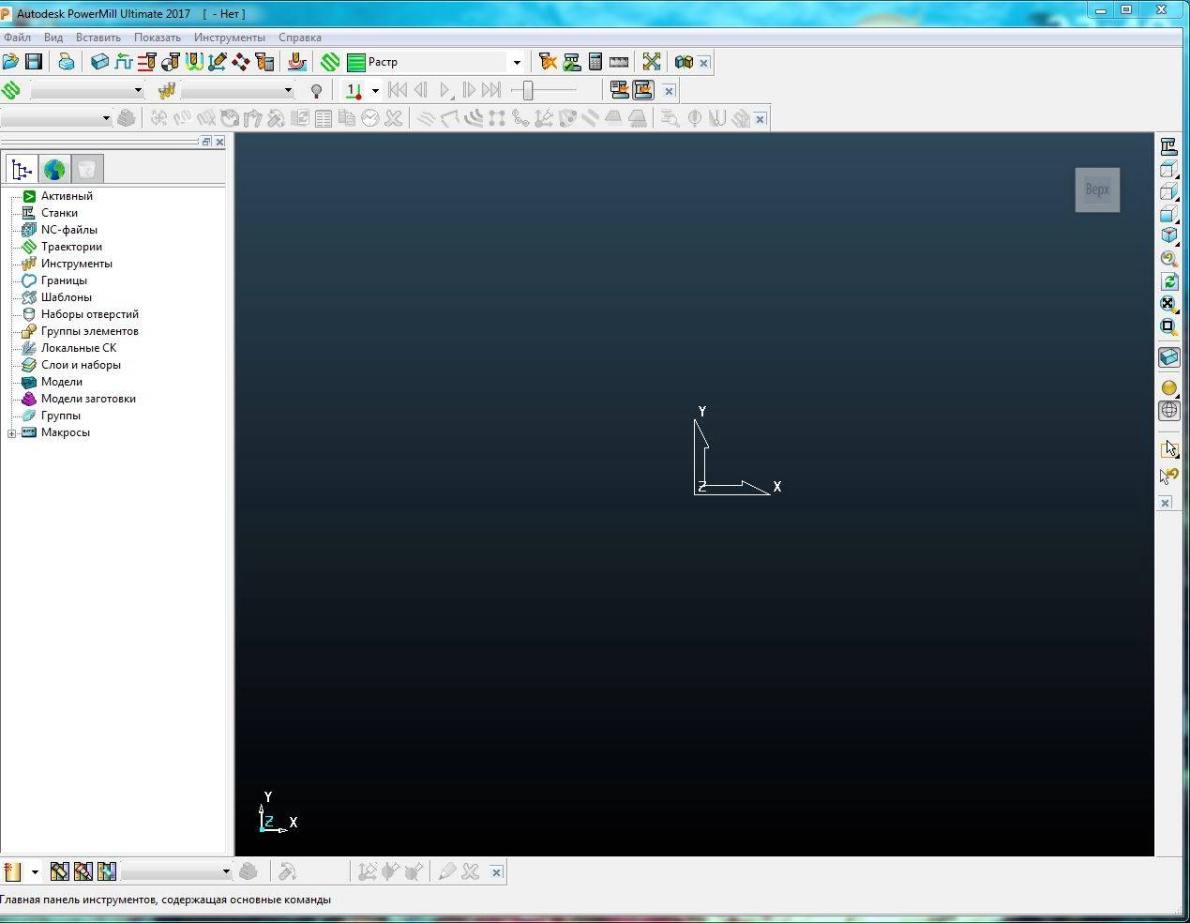Click green striped toolpath icon before Растр

click(x=330, y=62)
